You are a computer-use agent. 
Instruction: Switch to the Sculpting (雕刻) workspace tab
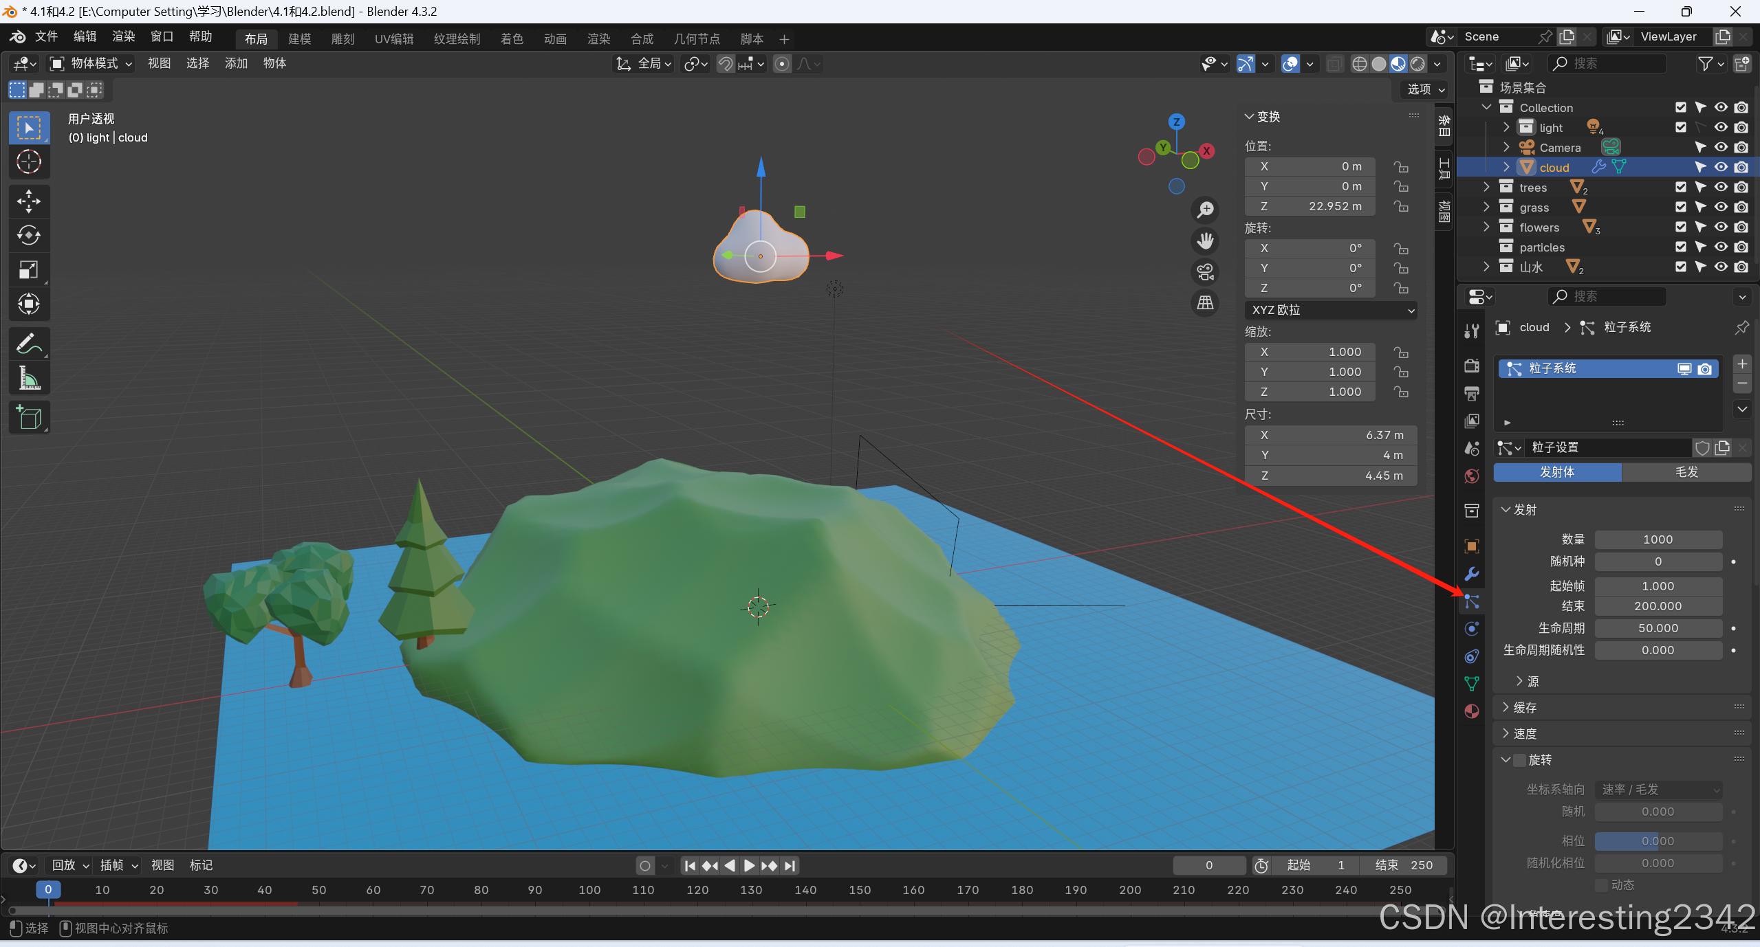343,39
